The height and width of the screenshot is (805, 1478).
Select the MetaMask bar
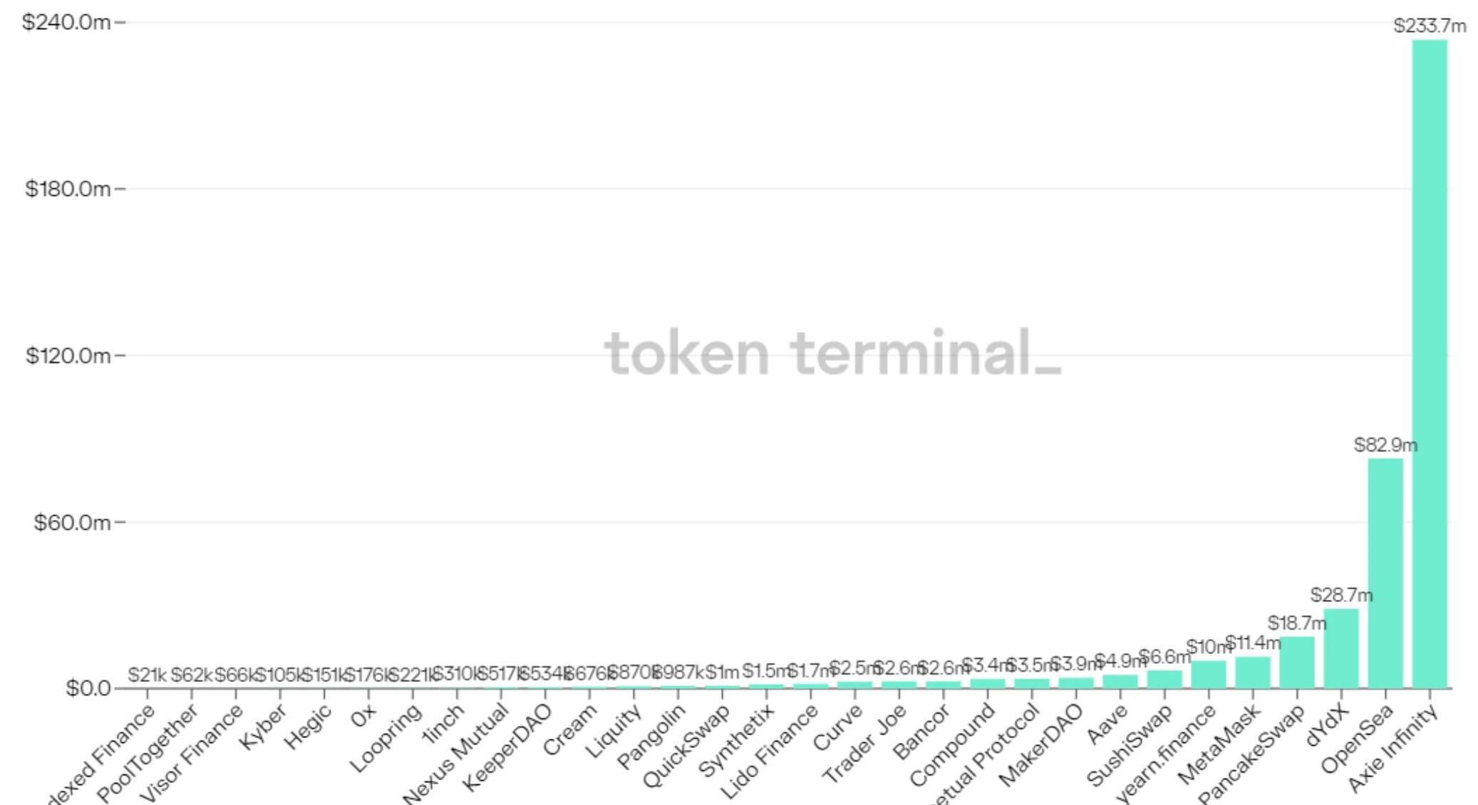pyautogui.click(x=1252, y=672)
